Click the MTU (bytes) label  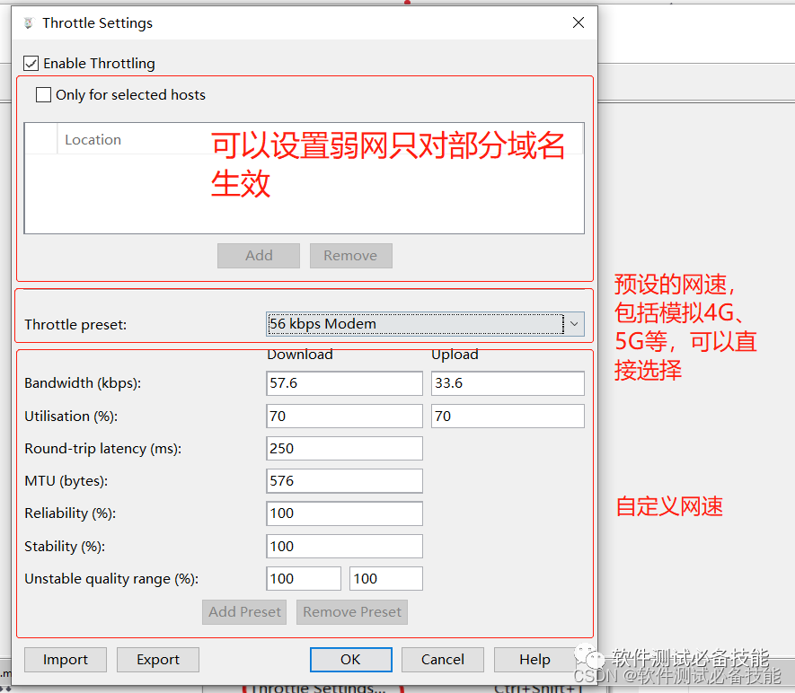click(x=66, y=481)
